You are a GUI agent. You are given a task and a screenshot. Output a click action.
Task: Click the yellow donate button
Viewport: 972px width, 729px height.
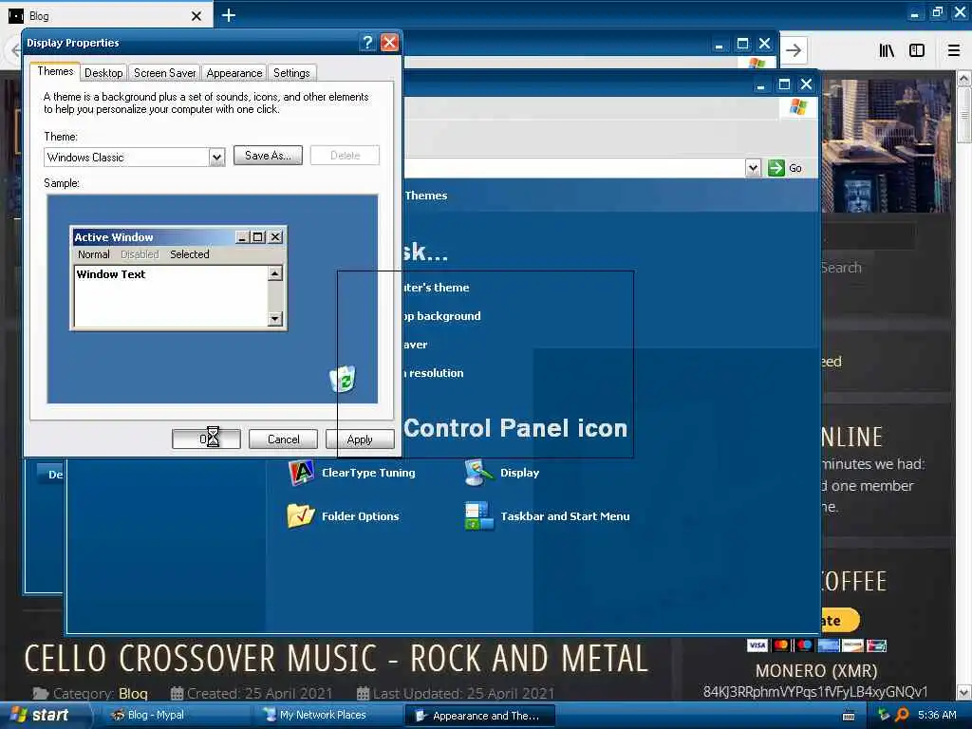point(840,620)
